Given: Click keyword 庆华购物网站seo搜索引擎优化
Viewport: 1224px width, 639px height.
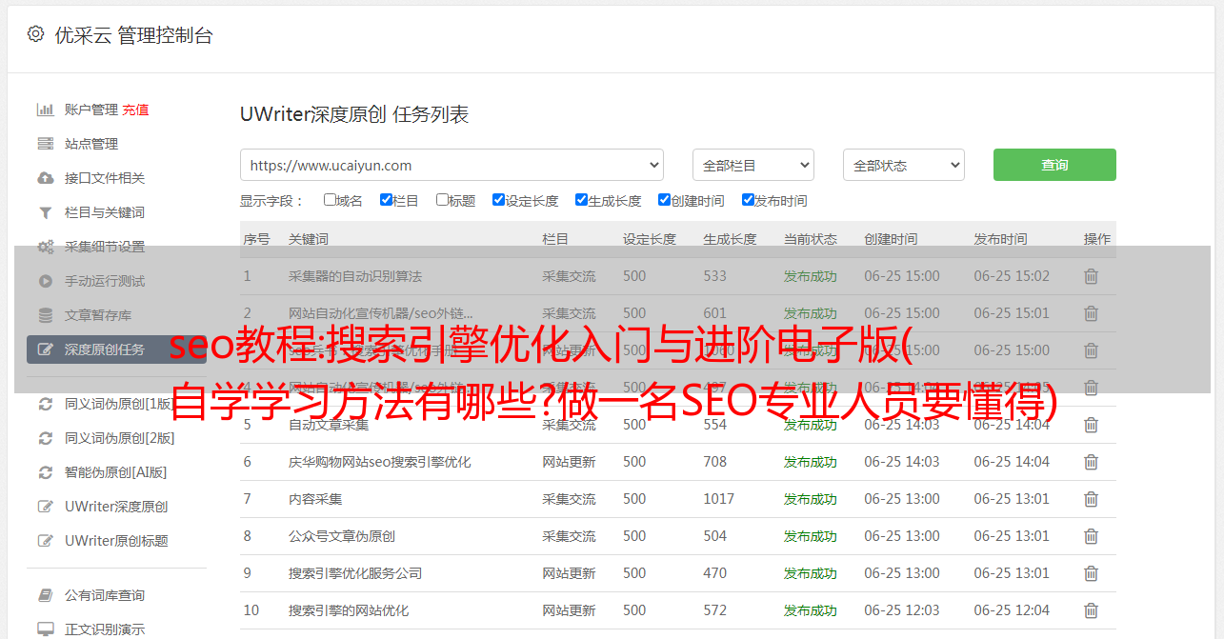Looking at the screenshot, I should (x=379, y=462).
